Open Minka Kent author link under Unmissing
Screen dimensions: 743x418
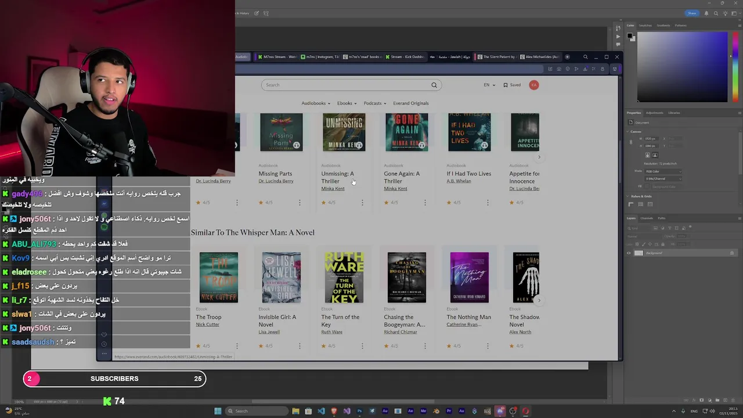(333, 189)
